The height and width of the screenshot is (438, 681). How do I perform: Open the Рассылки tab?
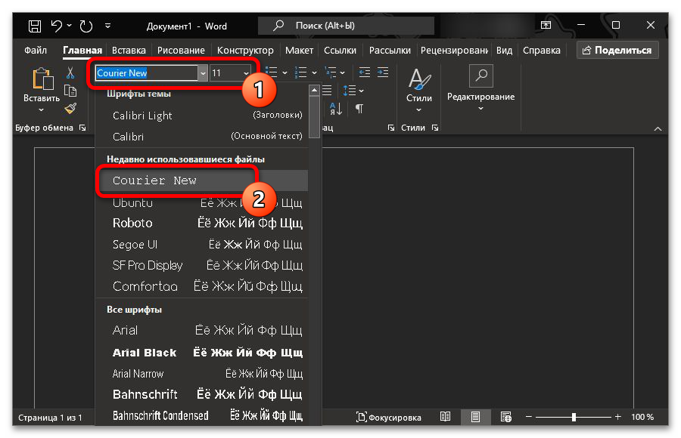click(x=390, y=51)
